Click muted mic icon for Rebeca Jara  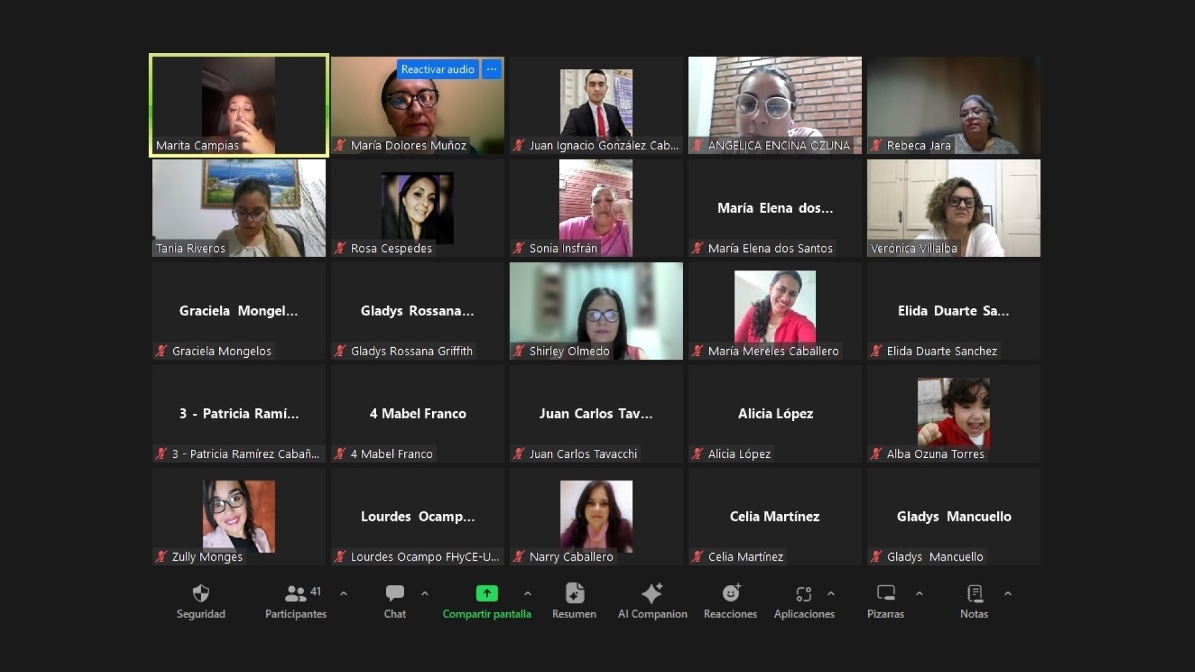876,146
